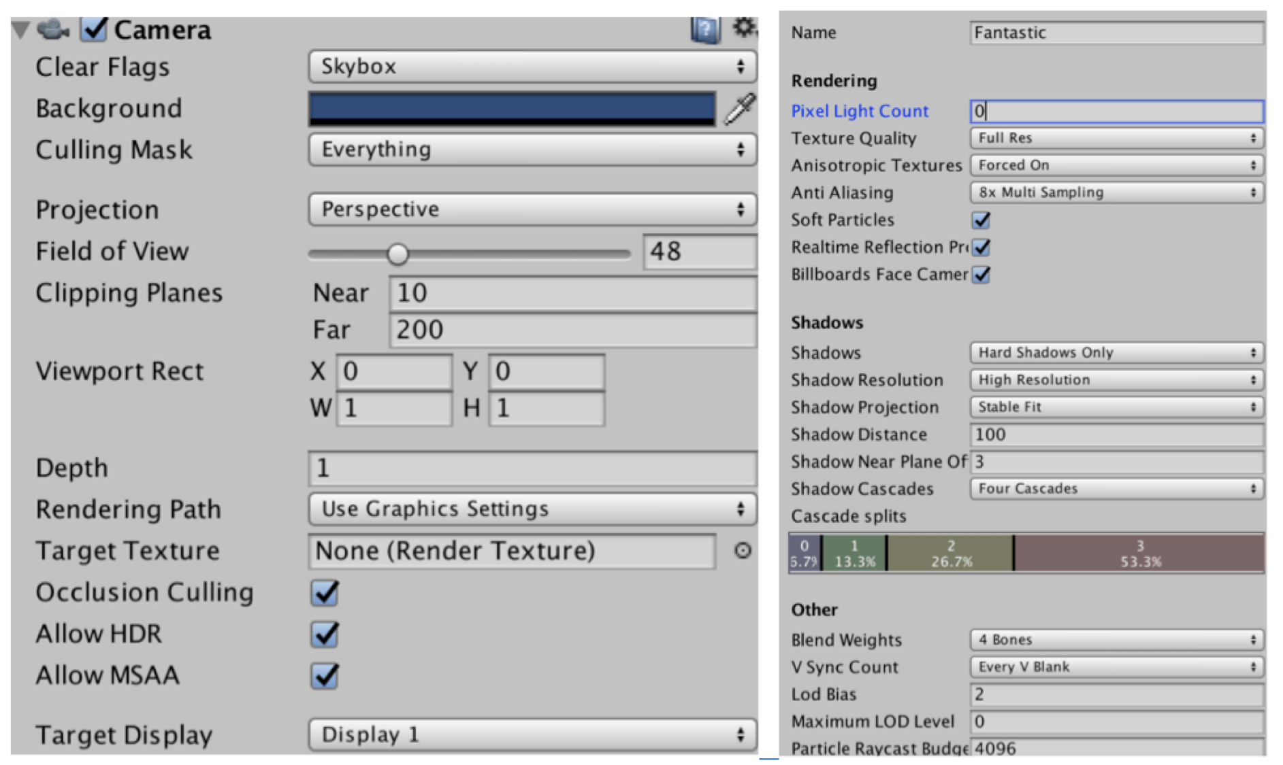
Task: Toggle the Allow HDR checkbox
Action: point(325,634)
